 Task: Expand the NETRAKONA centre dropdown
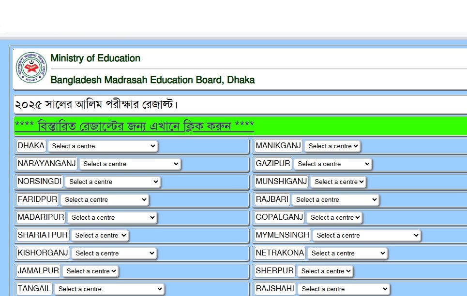[x=347, y=253]
